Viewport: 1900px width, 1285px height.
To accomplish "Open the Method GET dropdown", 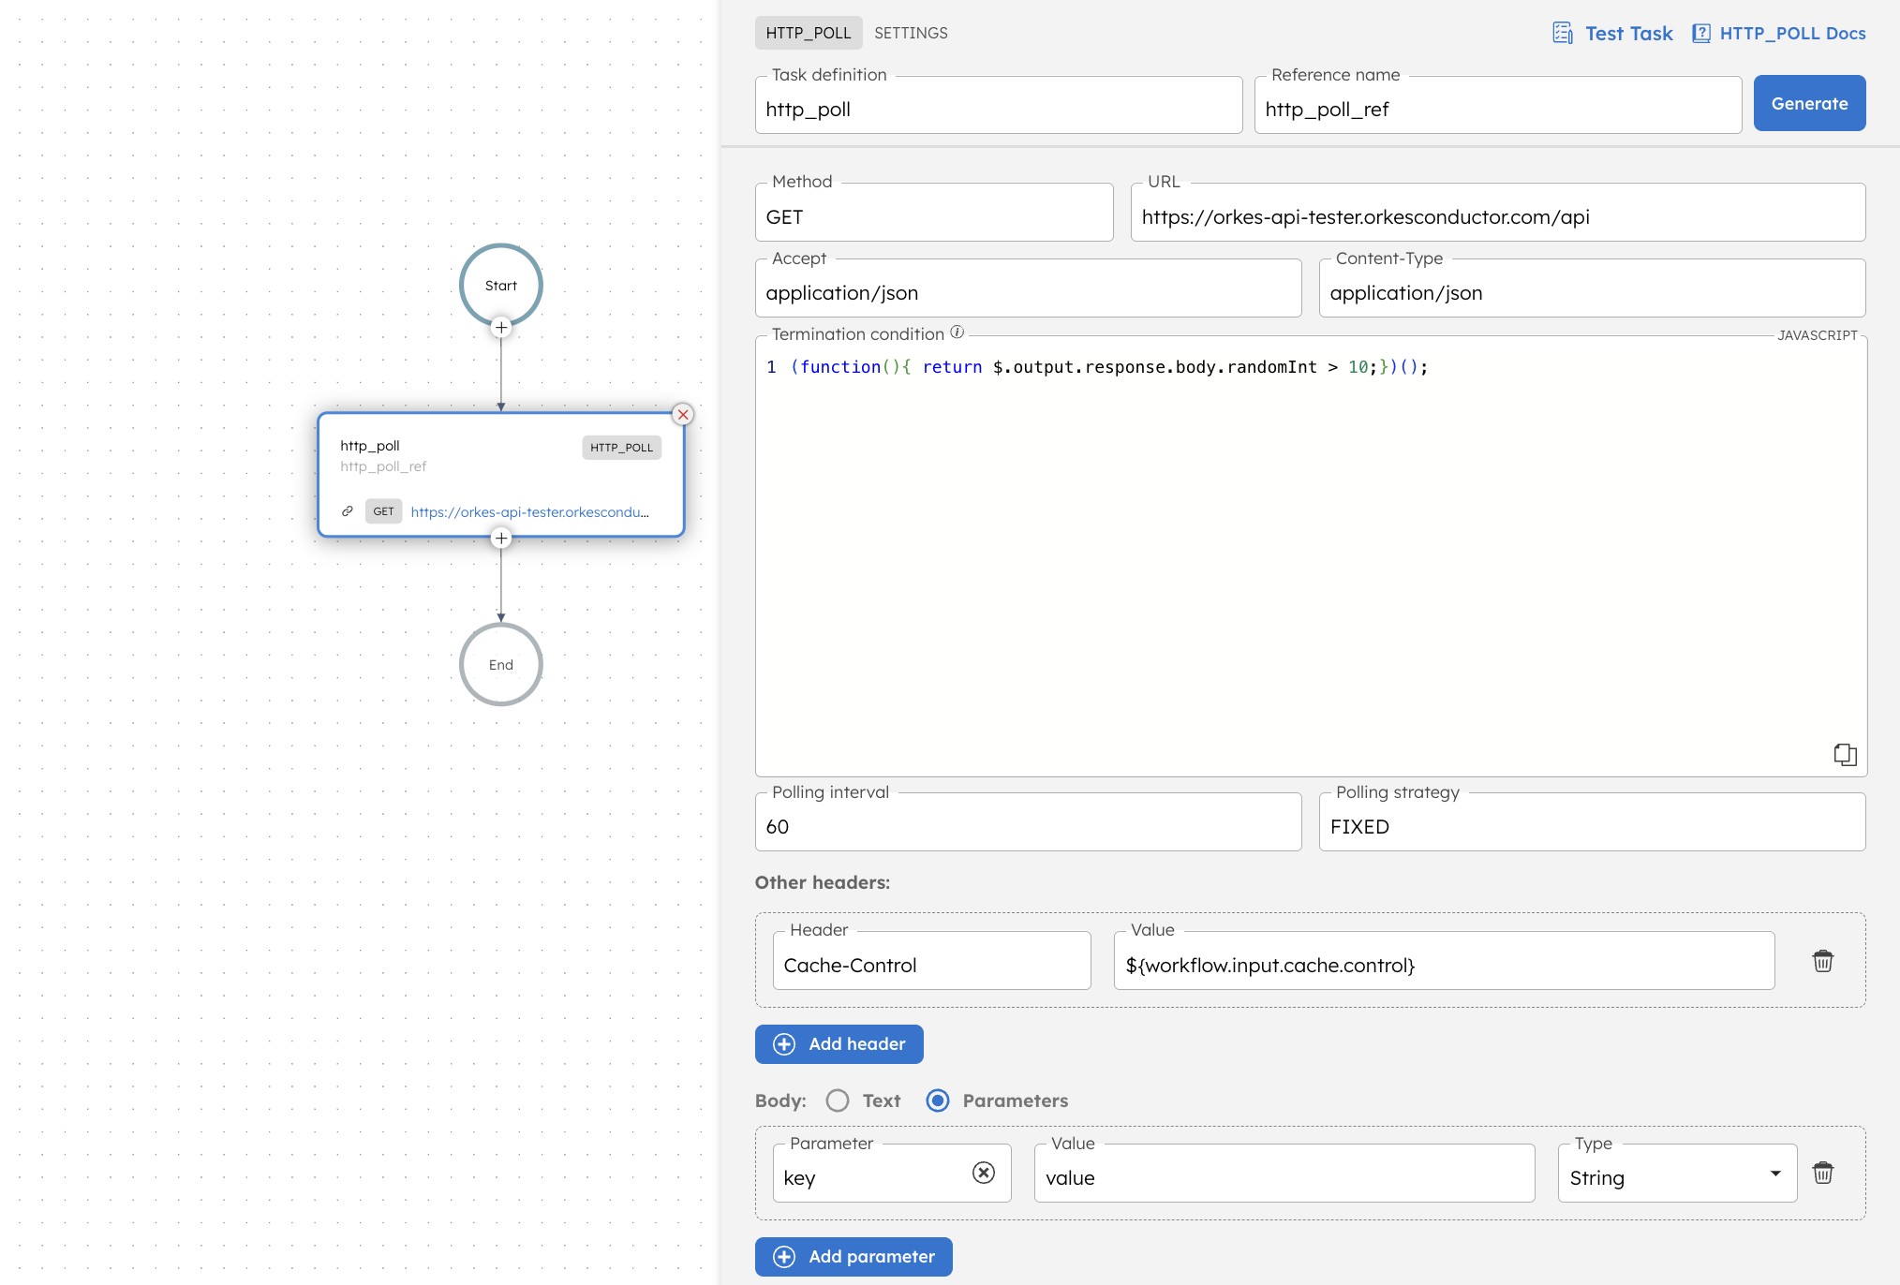I will pyautogui.click(x=934, y=214).
